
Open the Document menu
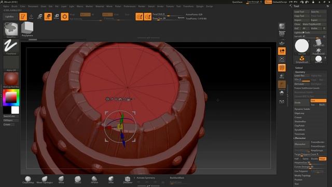pyautogui.click(x=33, y=6)
